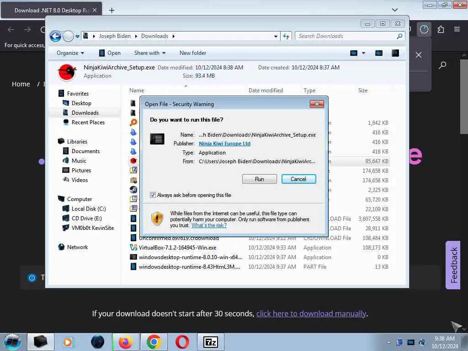The height and width of the screenshot is (351, 468).
Task: Select Computer in the navigation pane
Action: pos(80,199)
